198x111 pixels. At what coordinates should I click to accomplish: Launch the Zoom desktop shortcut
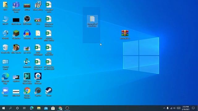coord(5,92)
